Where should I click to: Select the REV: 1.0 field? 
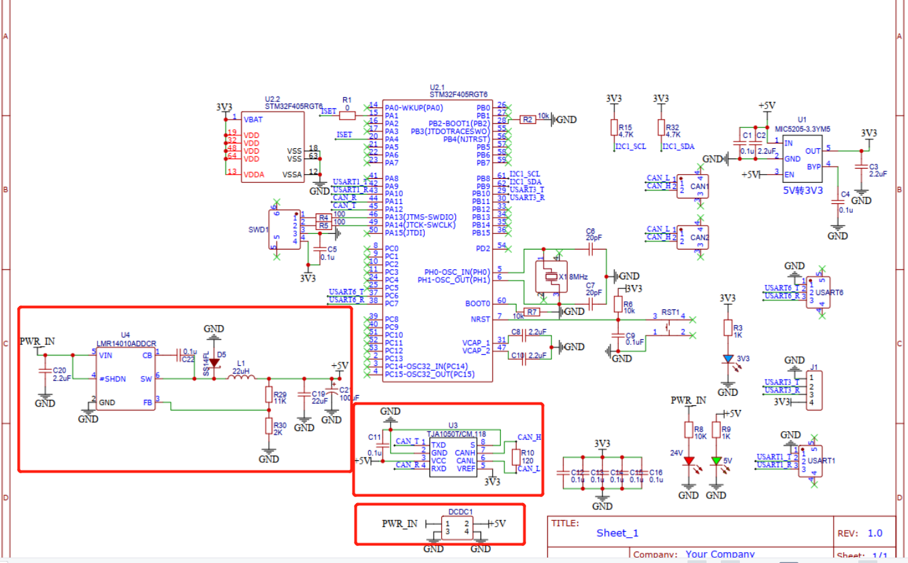point(861,533)
